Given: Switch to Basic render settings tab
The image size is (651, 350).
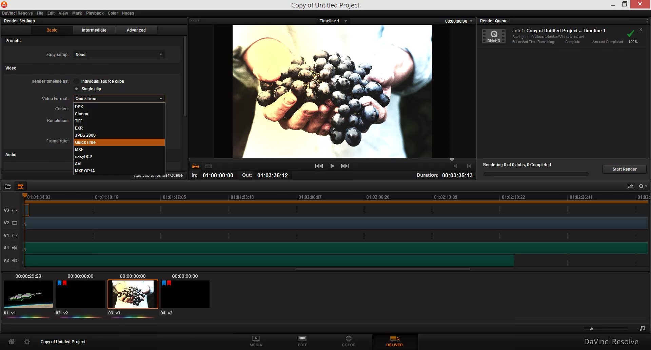Looking at the screenshot, I should [x=52, y=30].
